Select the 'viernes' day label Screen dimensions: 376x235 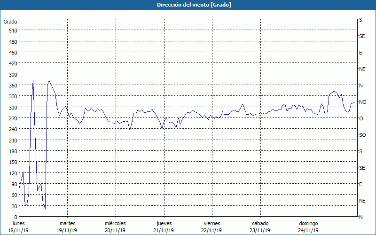pyautogui.click(x=212, y=223)
